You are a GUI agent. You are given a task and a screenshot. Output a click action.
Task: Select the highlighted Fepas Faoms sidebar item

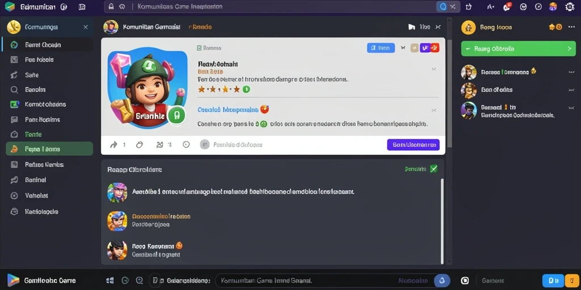tap(49, 149)
